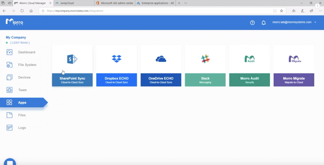The width and height of the screenshot is (324, 165).
Task: Open the Logs section in sidebar
Action: coord(22,128)
